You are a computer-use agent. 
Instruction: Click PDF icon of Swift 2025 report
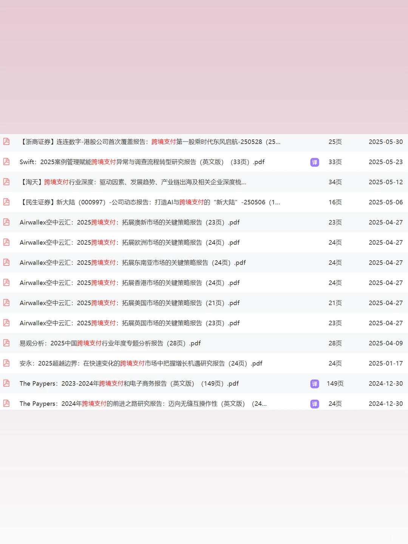pos(6,162)
